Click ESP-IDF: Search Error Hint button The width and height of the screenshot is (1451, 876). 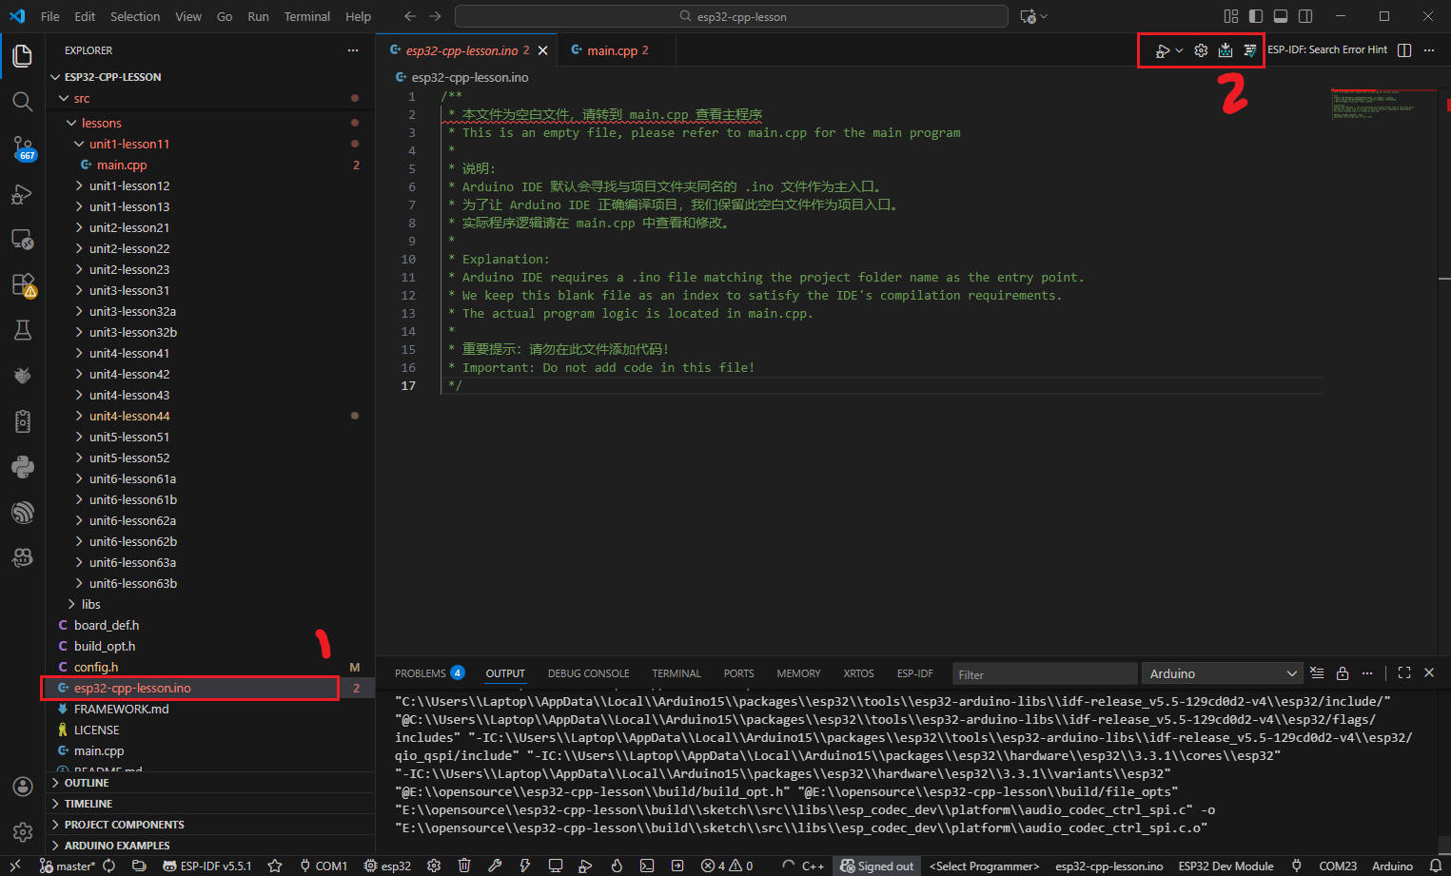[x=1327, y=50]
